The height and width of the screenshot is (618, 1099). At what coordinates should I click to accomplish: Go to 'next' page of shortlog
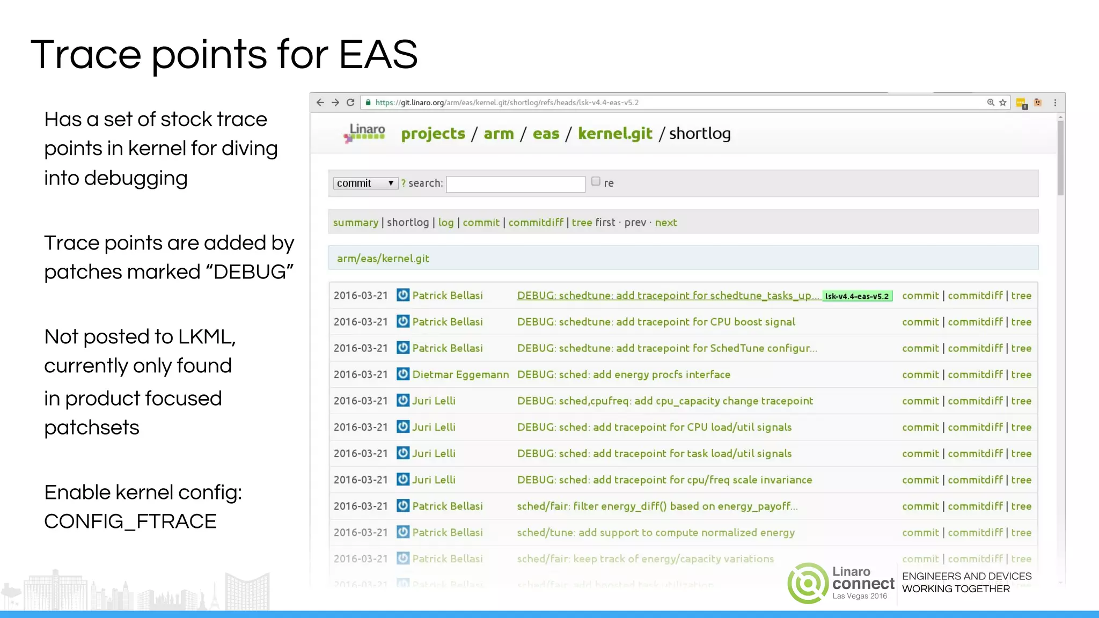(x=666, y=223)
